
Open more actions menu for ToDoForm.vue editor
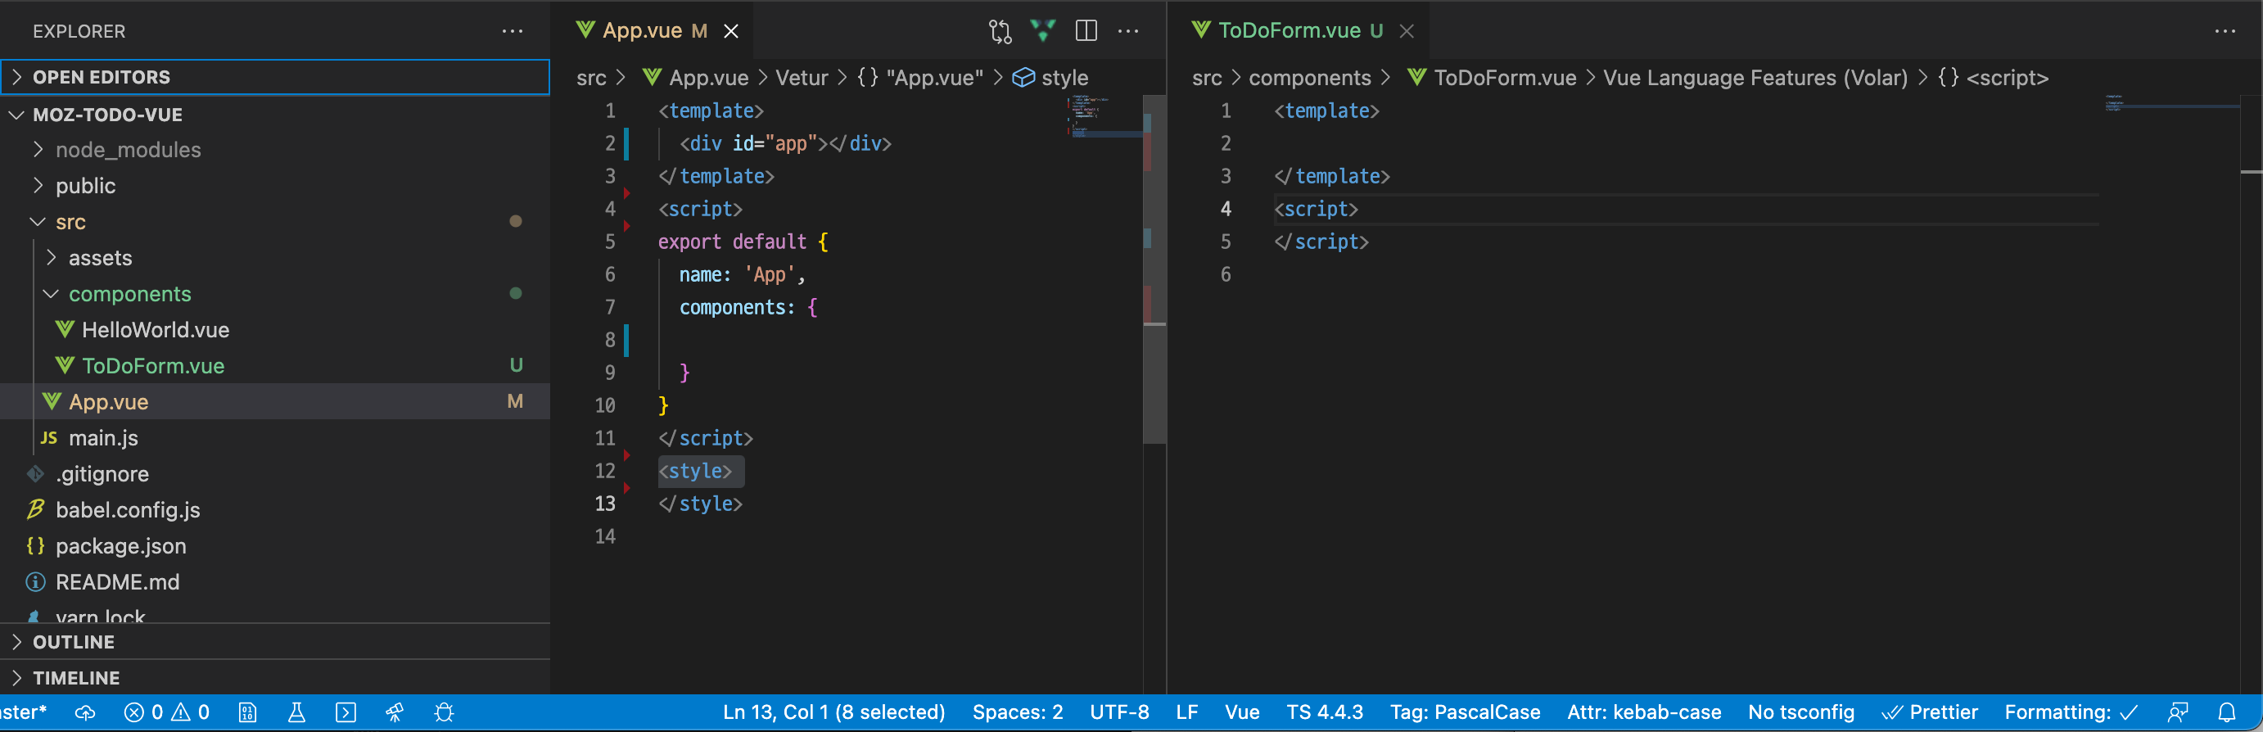2225,32
